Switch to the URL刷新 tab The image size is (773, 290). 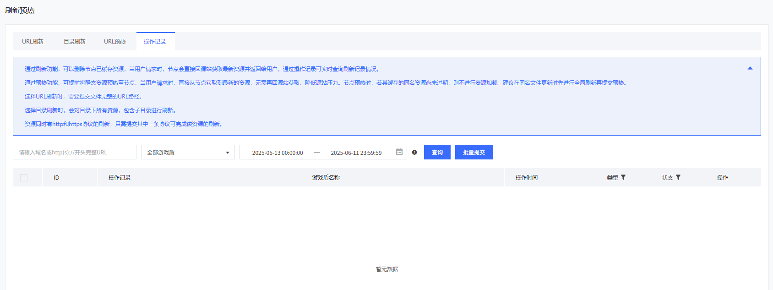click(33, 42)
